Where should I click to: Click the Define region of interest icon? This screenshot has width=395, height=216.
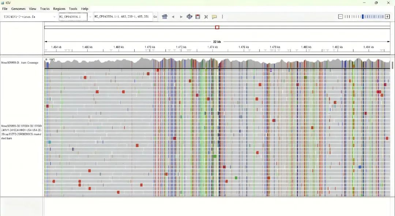198,17
